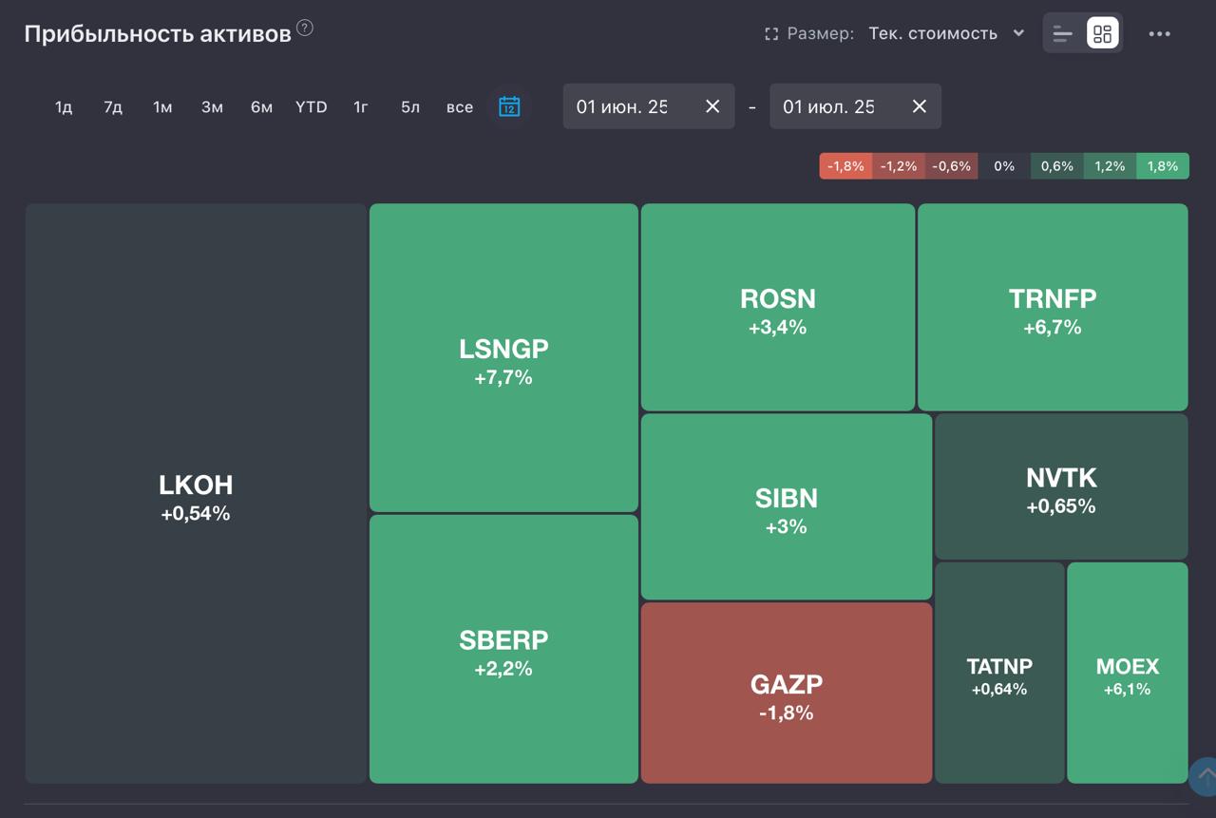Open the TRNFP treemap tile
The height and width of the screenshot is (818, 1216).
[1053, 308]
